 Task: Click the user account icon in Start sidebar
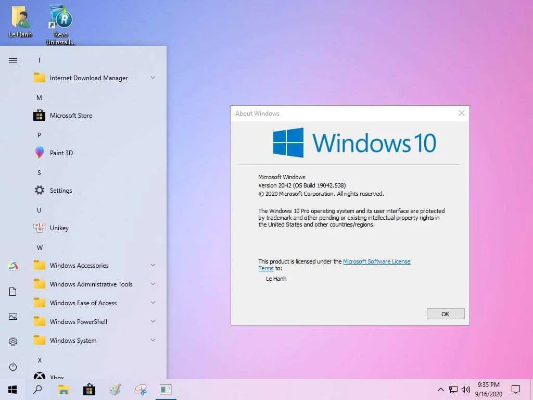[x=13, y=266]
